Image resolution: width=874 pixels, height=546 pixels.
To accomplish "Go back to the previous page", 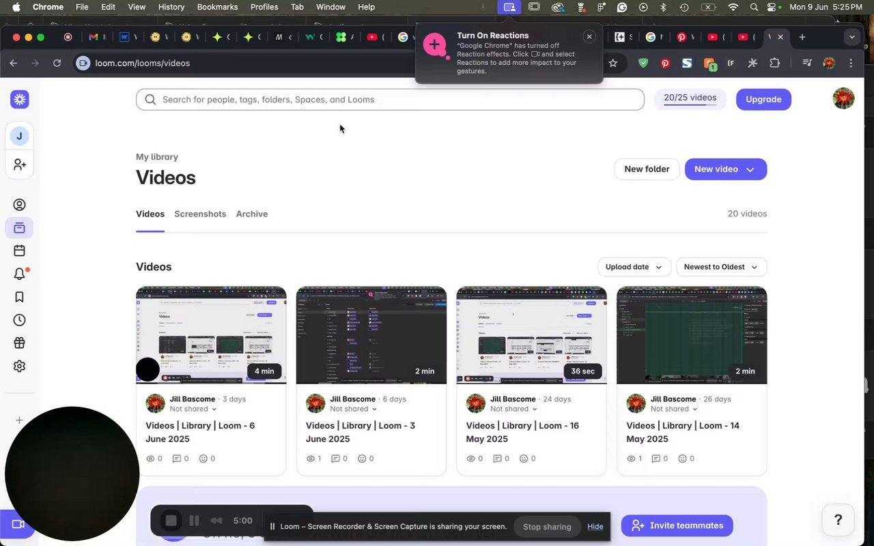I will (x=14, y=63).
